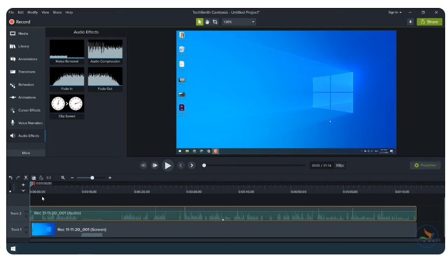Viewport: 448px width, 259px height.
Task: Select the arrow edit mode tool
Action: coord(199,22)
